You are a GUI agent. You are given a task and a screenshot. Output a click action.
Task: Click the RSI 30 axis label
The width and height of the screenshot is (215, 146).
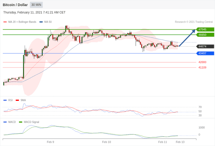click(x=200, y=115)
